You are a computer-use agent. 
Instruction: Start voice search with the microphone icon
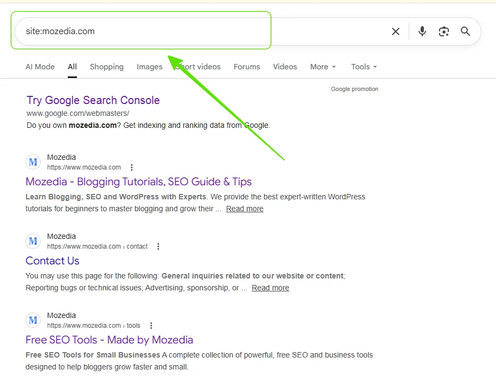pos(422,31)
